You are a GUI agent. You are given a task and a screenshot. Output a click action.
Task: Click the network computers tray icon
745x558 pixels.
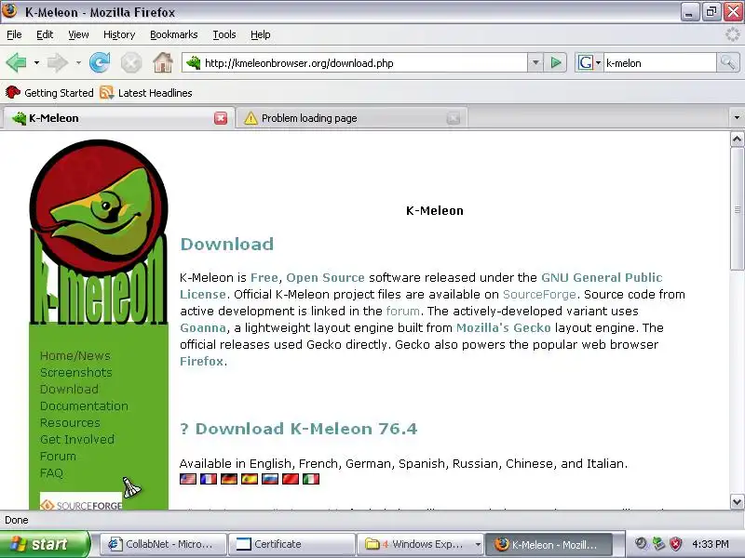658,544
